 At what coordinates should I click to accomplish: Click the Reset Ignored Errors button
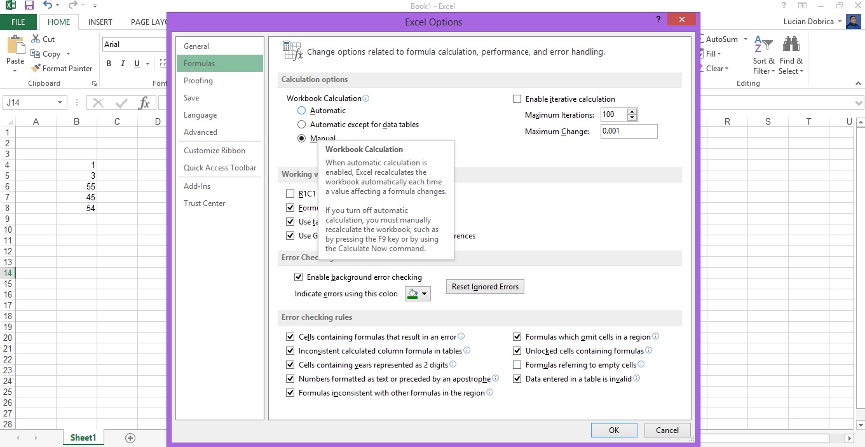[485, 287]
